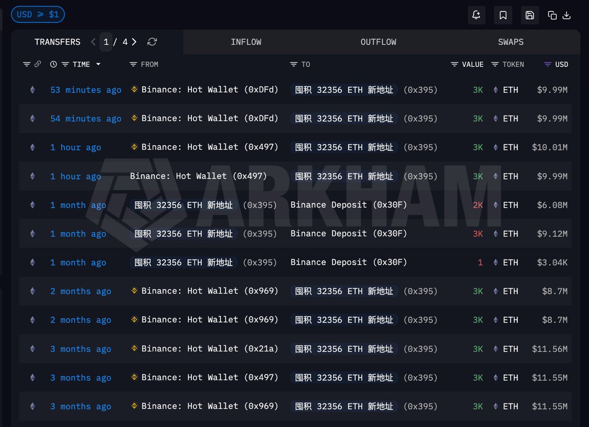Open Binance Hot Wallet (0xDFd) in 53 minutes row
This screenshot has width=589, height=427.
(x=210, y=90)
